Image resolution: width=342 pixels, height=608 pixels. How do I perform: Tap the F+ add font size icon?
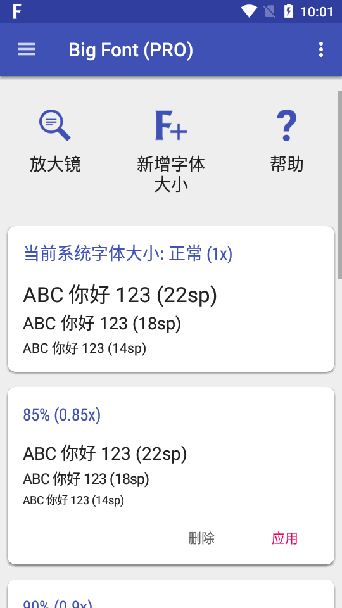170,125
